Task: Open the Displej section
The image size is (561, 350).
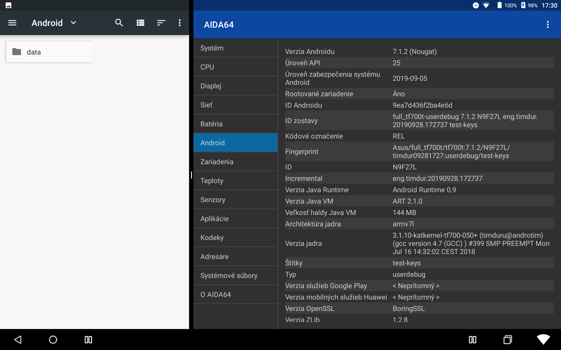Action: (236, 86)
